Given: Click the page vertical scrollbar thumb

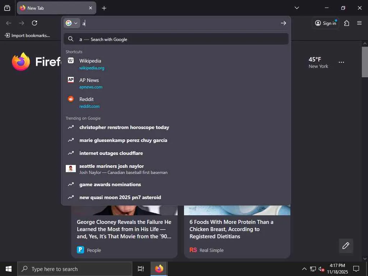Looking at the screenshot, I should point(365,62).
